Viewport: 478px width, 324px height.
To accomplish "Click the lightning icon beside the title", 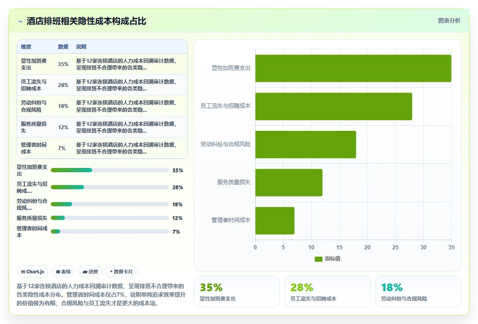I will click(x=20, y=21).
